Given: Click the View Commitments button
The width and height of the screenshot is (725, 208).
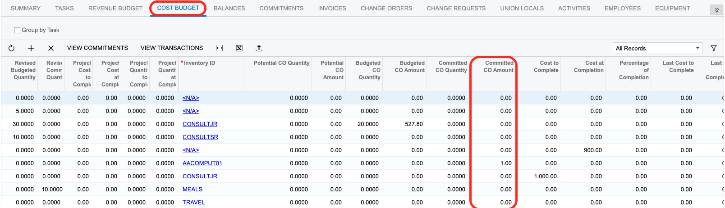Looking at the screenshot, I should click(97, 48).
